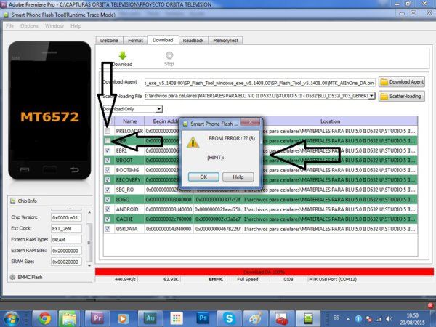Uncheck the CACHE checkbox
Screen dimensions: 436x327
point(108,219)
